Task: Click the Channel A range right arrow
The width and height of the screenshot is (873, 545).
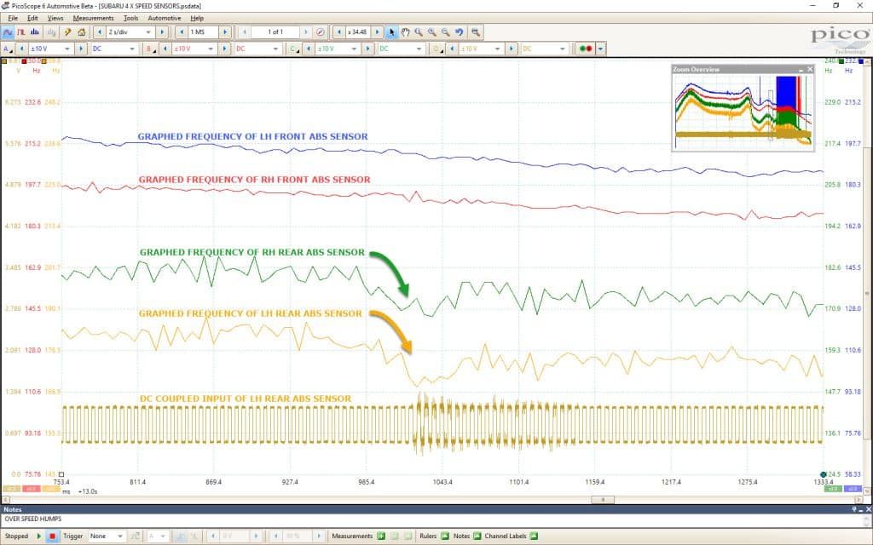Action: (x=81, y=49)
